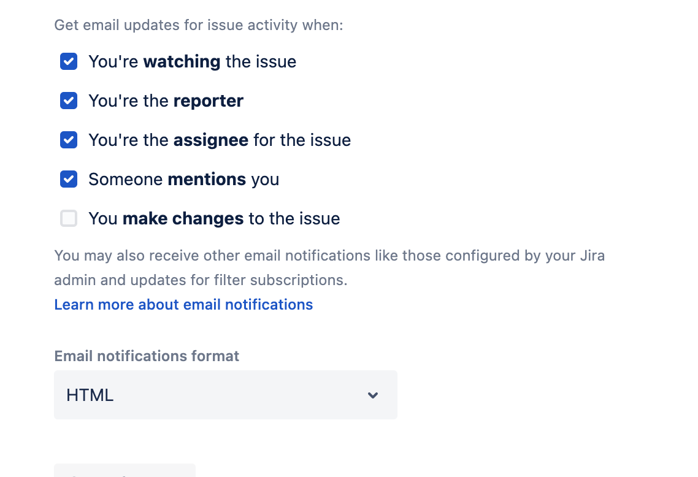The image size is (698, 477).
Task: Click the 'Get email updates for issue activity' text
Action: pos(199,25)
